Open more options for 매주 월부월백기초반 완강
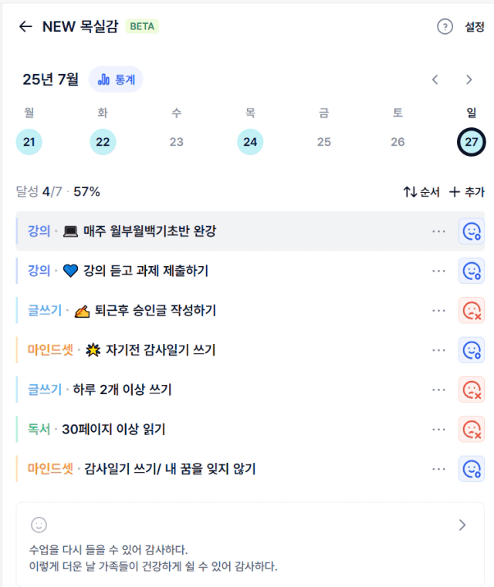Viewport: 494px width, 587px height. point(438,231)
